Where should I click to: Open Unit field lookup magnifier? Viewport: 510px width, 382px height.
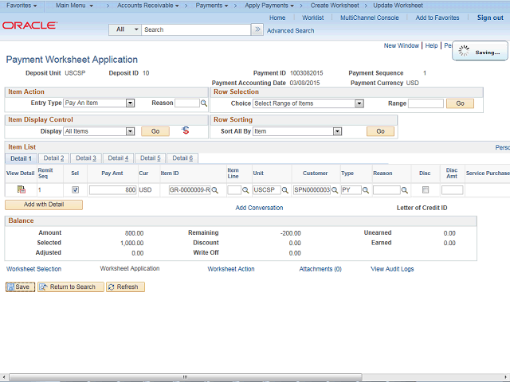coord(286,190)
